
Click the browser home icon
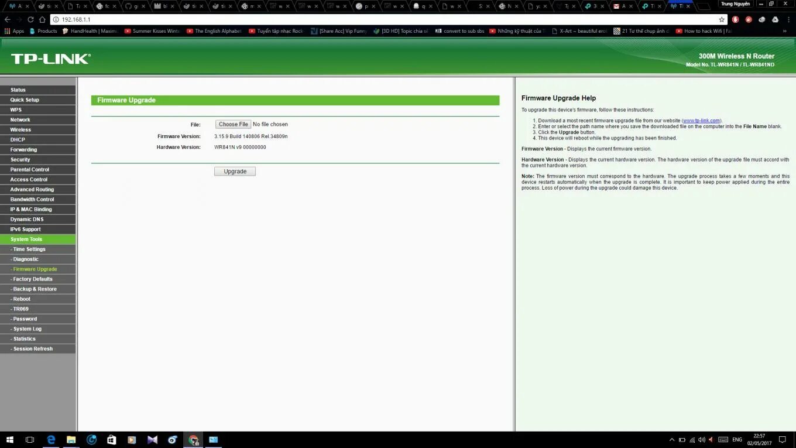42,19
